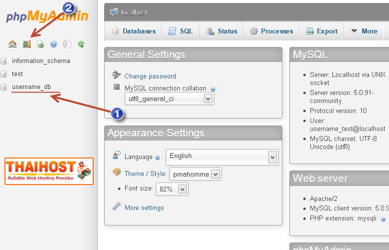This screenshot has width=389, height=250.
Task: Open help next to connection collation
Action: [213, 89]
